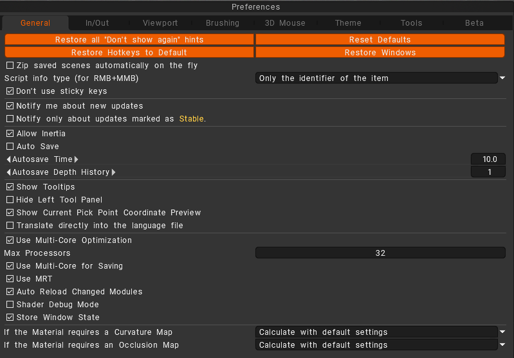The height and width of the screenshot is (358, 514).
Task: Click right arrow beside Autosave Time
Action: click(x=76, y=159)
